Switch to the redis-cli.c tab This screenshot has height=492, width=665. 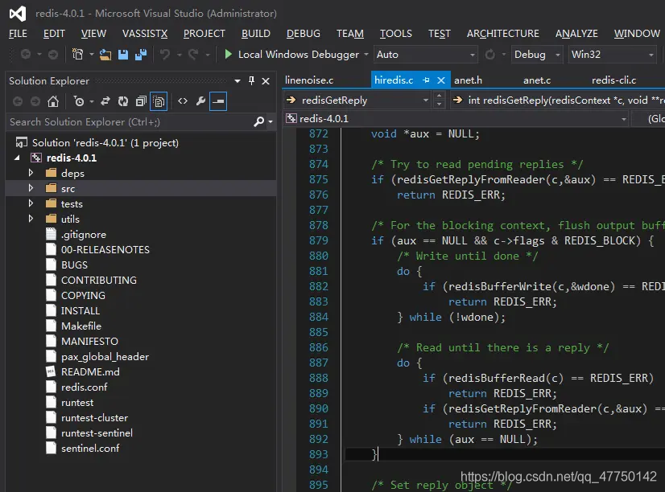click(613, 80)
